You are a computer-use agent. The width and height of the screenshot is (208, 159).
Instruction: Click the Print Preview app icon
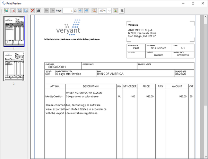tap(3, 3)
